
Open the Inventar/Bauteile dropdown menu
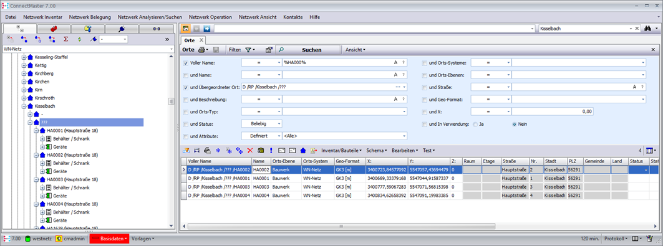pos(342,150)
